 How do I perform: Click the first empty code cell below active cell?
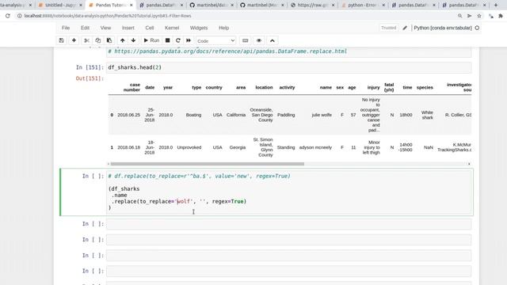[288, 224]
